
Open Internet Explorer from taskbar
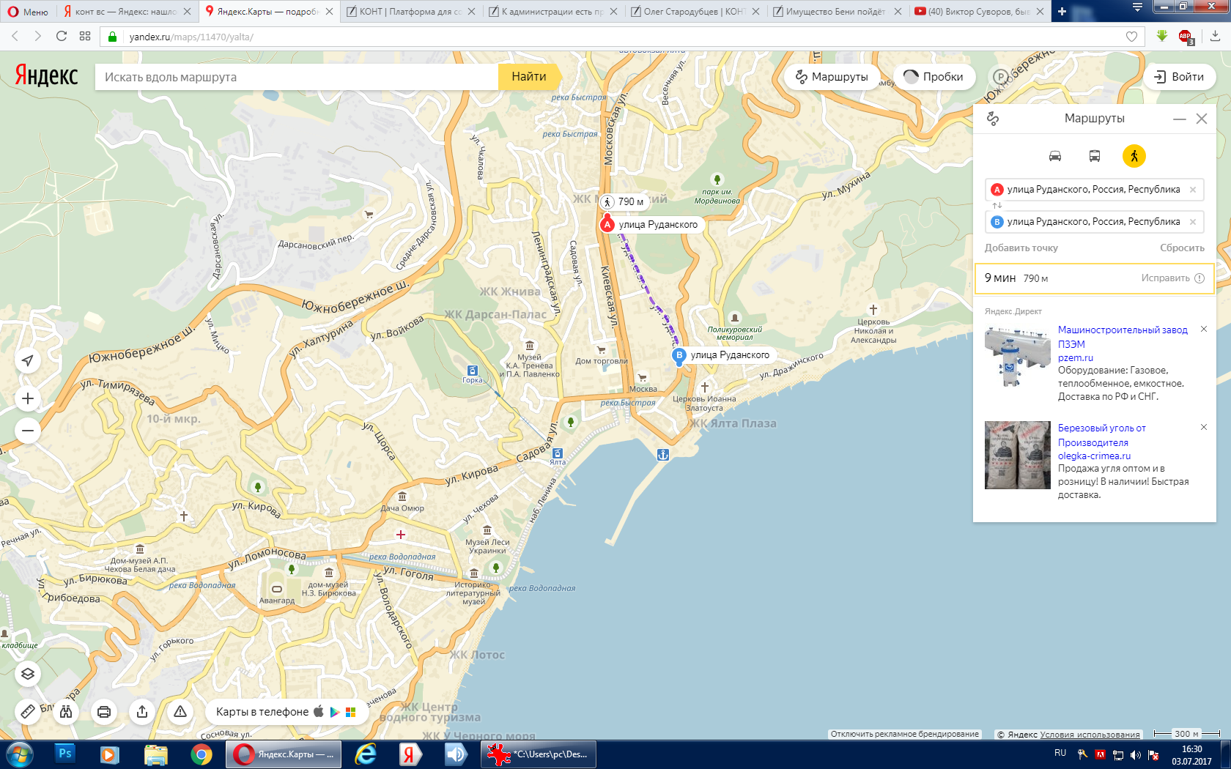tap(365, 754)
